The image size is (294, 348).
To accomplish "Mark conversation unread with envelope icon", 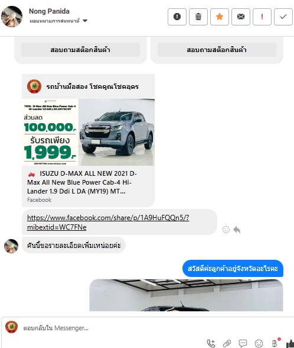I will pyautogui.click(x=241, y=17).
